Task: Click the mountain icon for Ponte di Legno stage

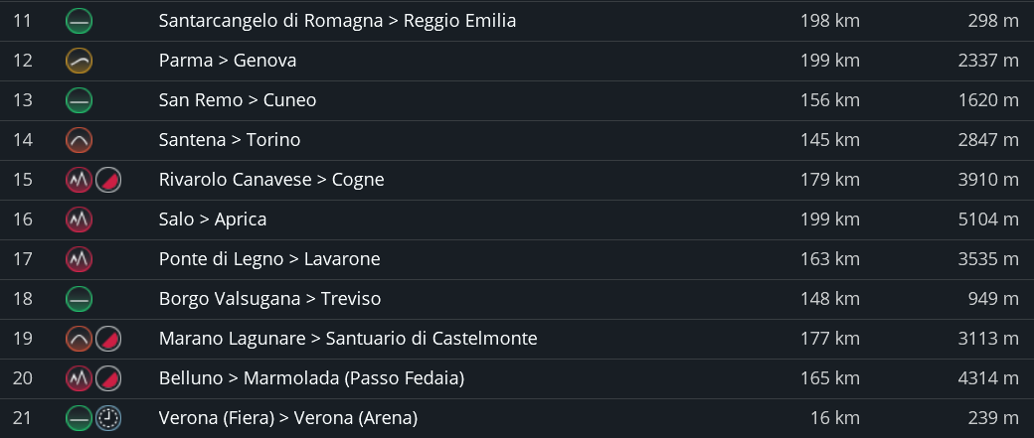Action: coord(80,259)
